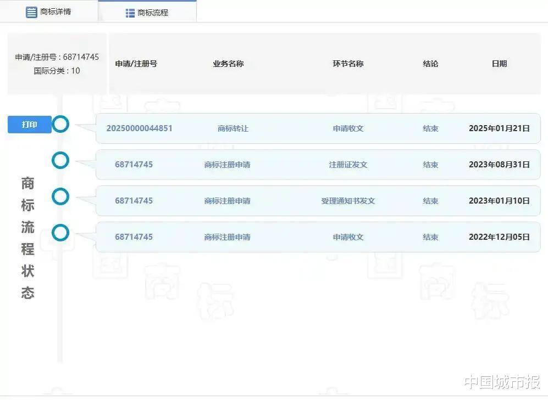Image resolution: width=548 pixels, height=400 pixels.
Task: Switch to the 商标流程 tab
Action: coord(147,13)
